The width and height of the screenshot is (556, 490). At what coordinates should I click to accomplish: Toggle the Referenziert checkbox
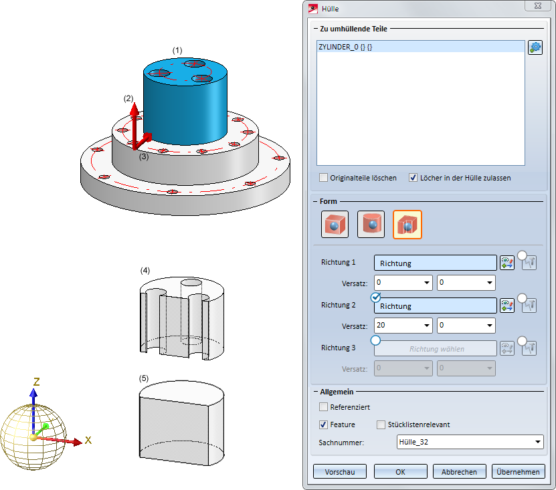(324, 406)
